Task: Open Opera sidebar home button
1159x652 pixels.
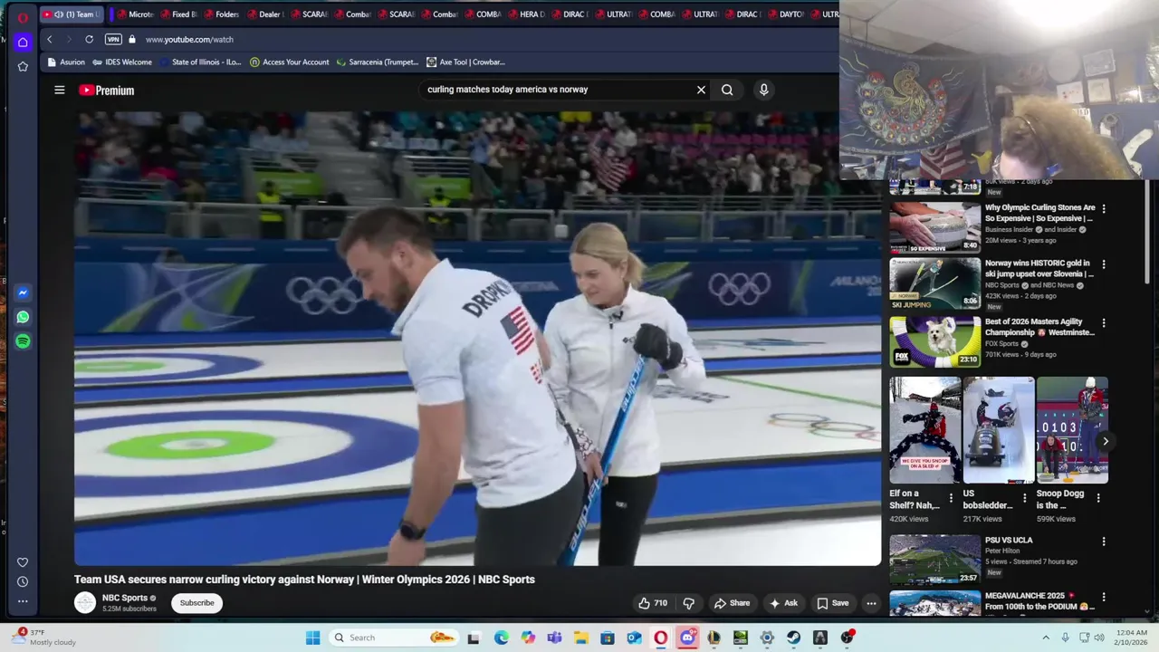Action: pyautogui.click(x=23, y=42)
